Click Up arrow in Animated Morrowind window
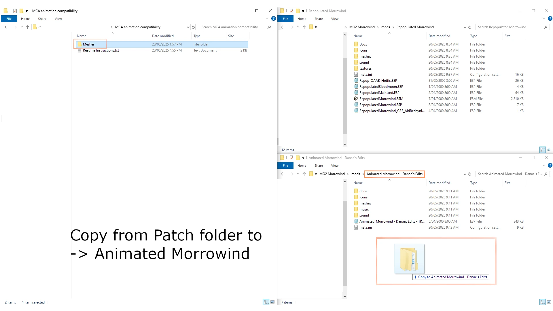This screenshot has width=553, height=311. tap(304, 174)
